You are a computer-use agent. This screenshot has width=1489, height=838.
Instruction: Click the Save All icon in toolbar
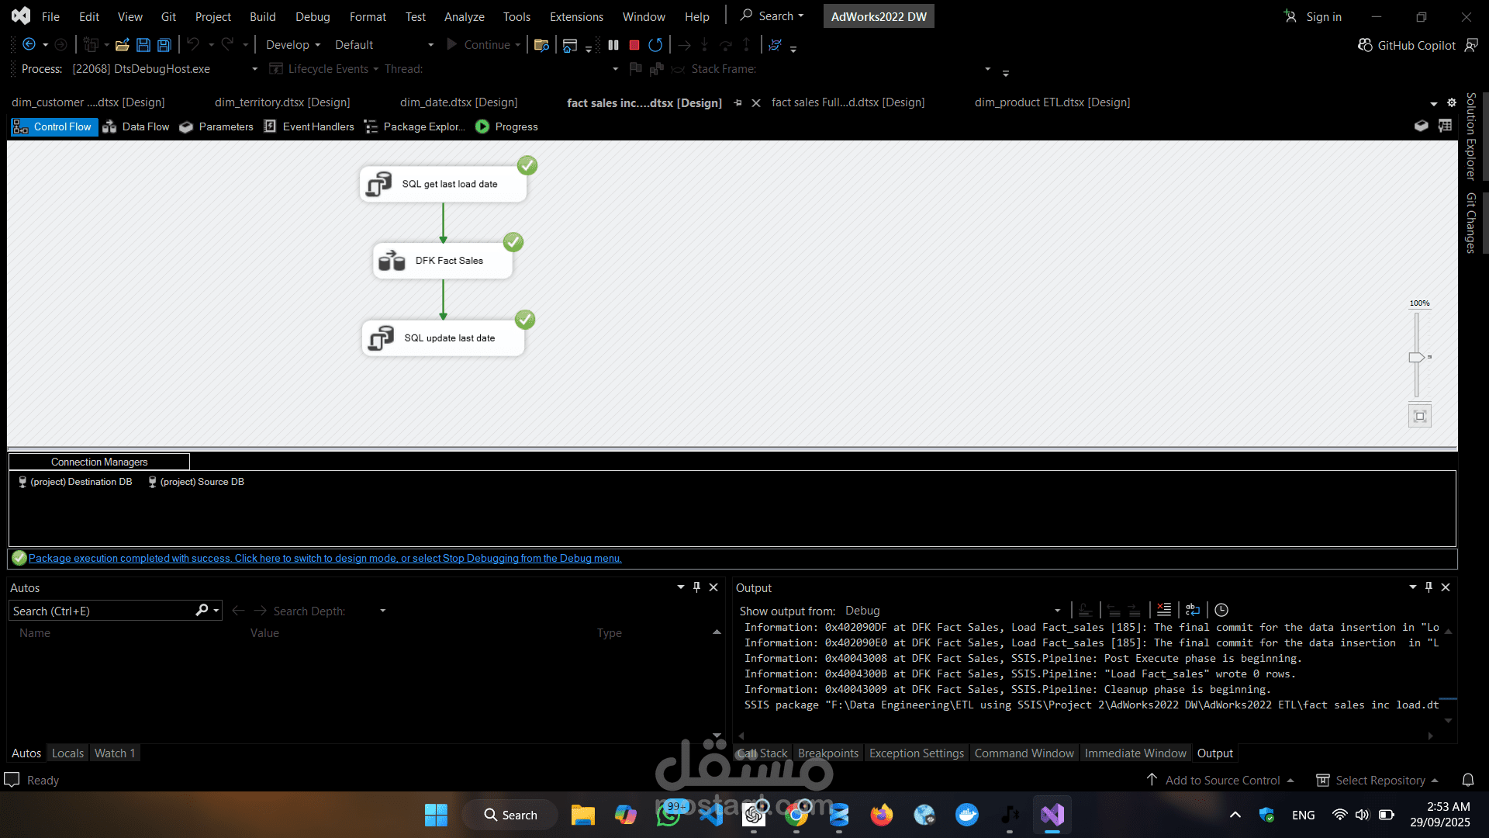click(164, 45)
